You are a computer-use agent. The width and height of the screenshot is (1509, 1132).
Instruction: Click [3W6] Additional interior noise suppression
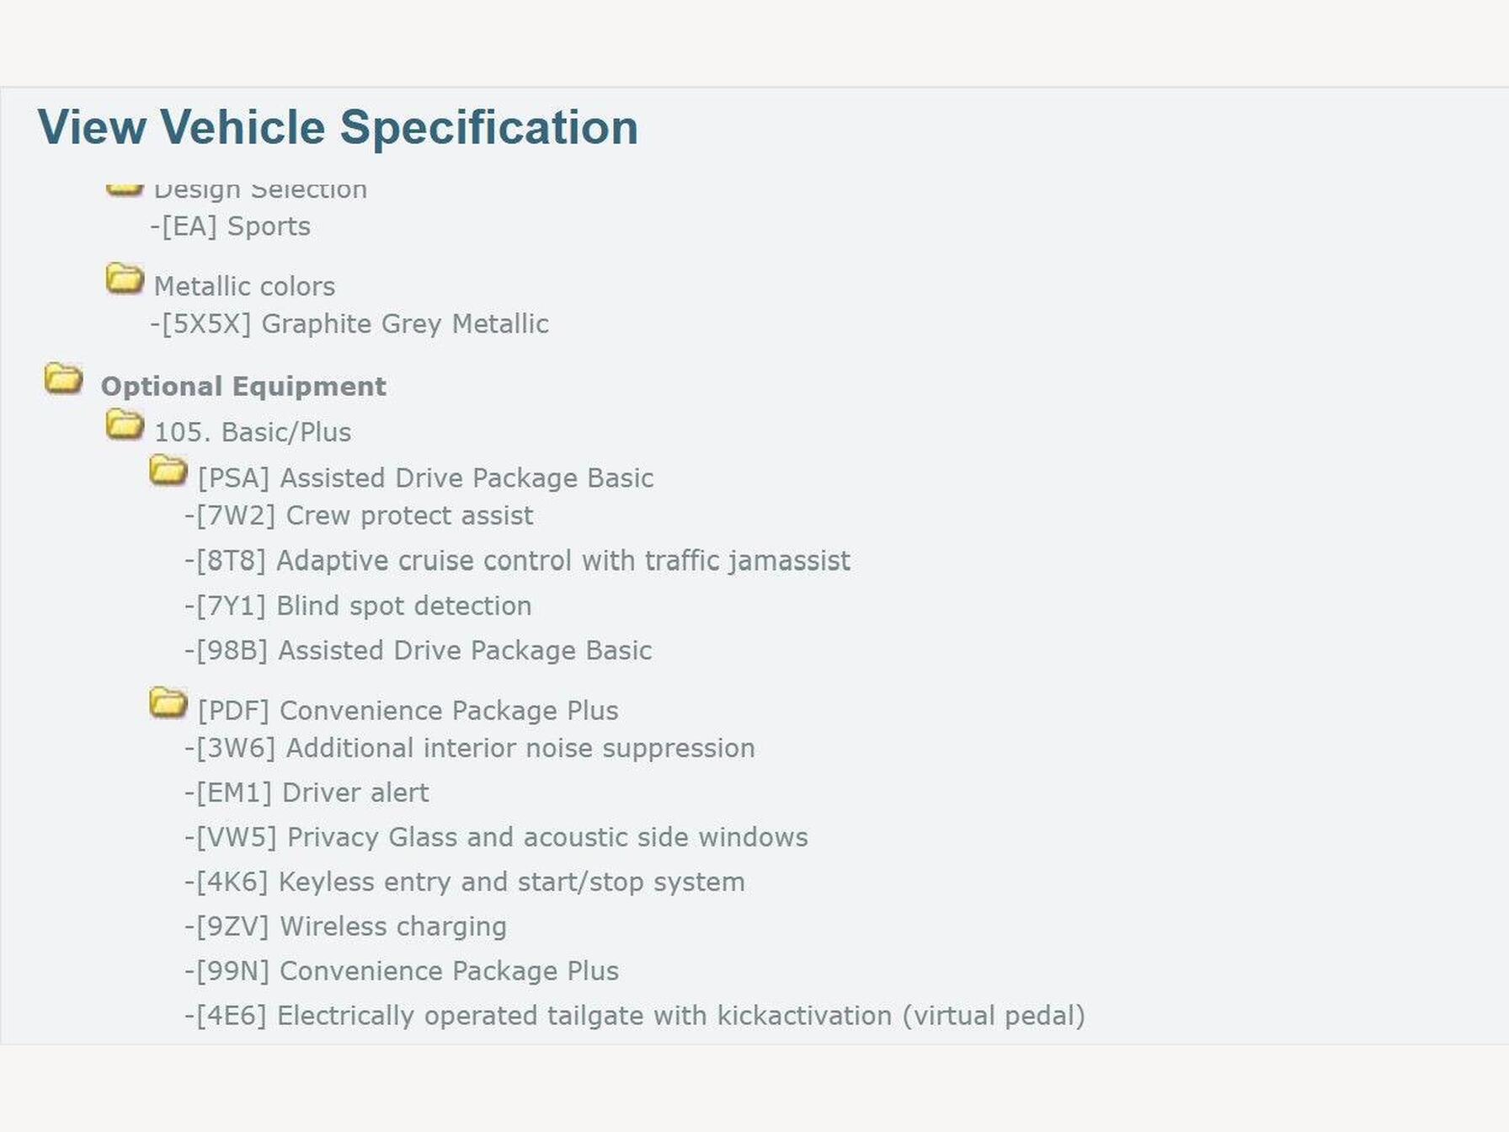470,748
